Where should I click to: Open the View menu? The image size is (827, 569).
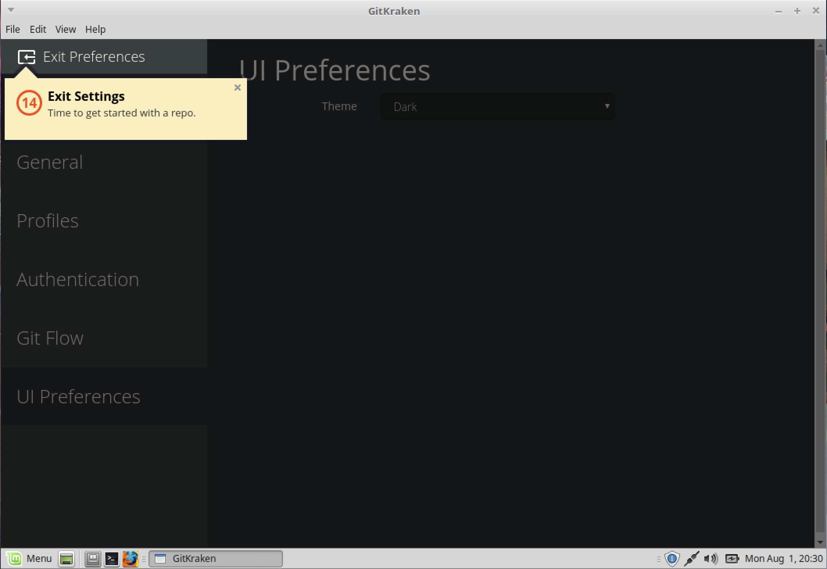(x=65, y=29)
